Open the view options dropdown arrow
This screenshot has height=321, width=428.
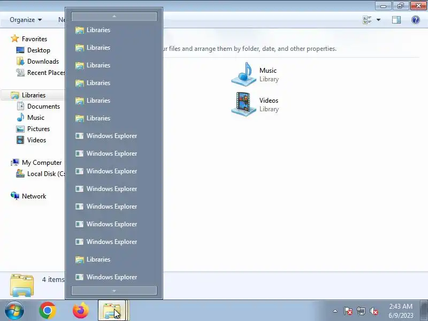coord(379,20)
